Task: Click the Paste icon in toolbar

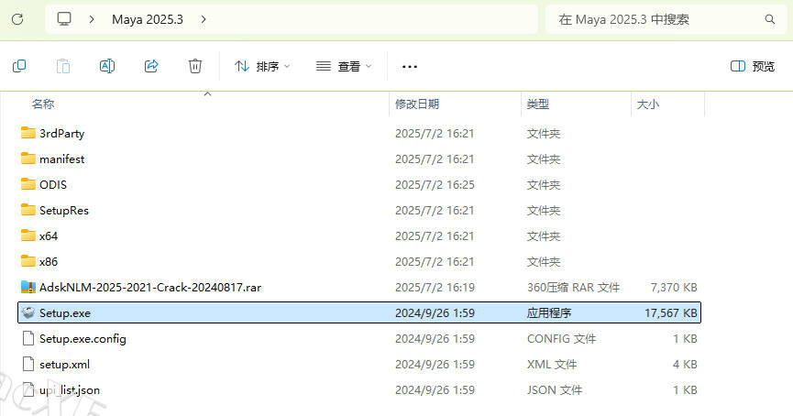Action: [x=63, y=66]
